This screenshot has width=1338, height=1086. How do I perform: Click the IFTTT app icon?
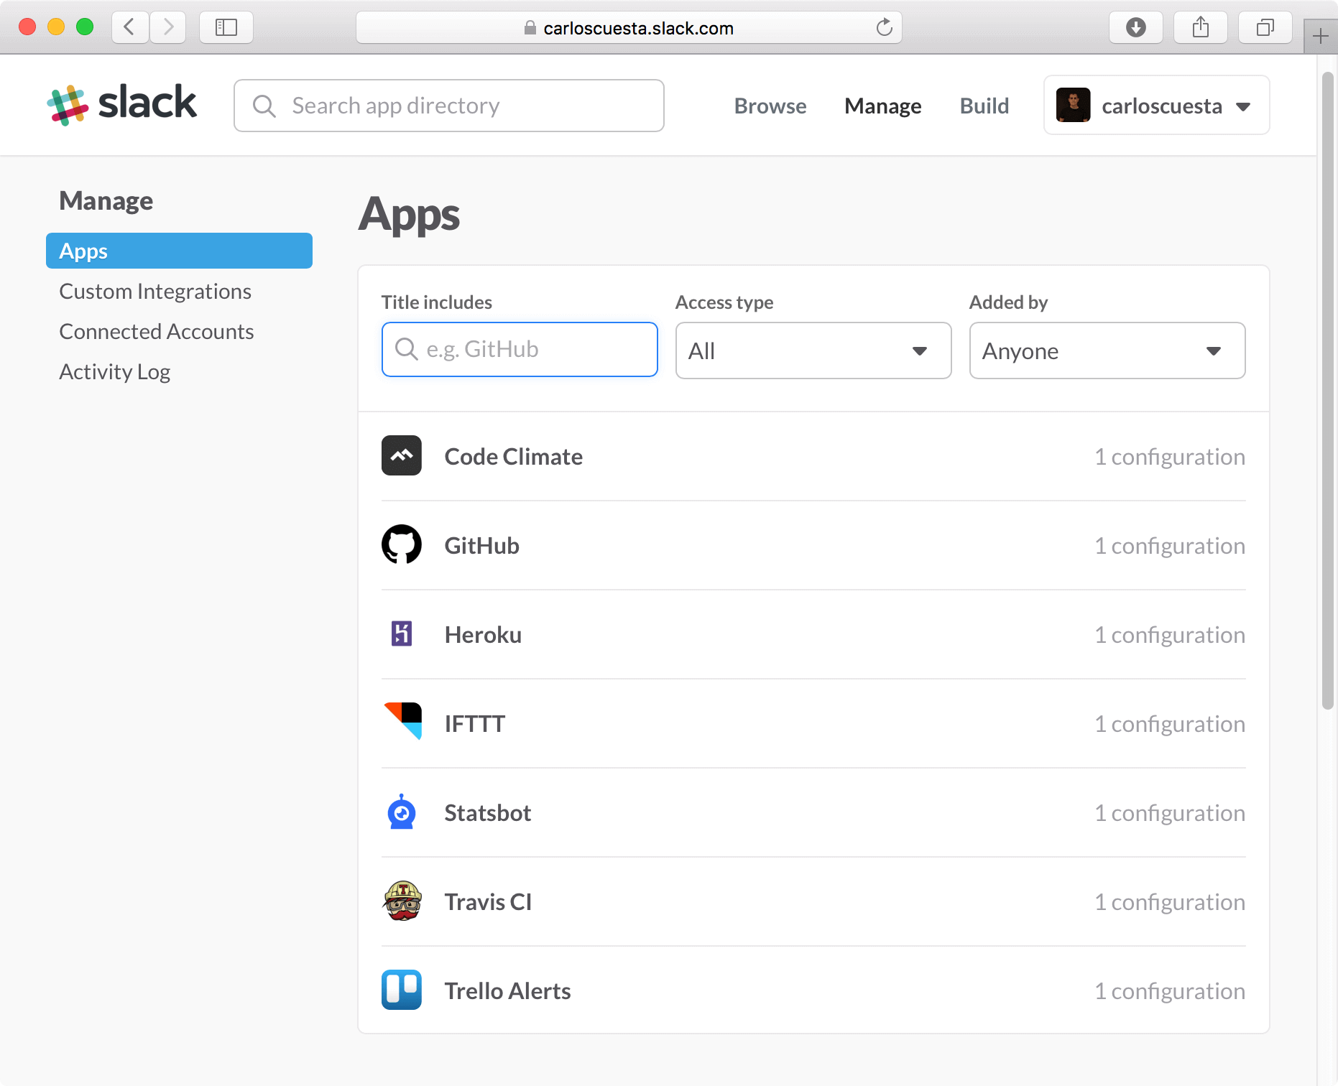403,721
